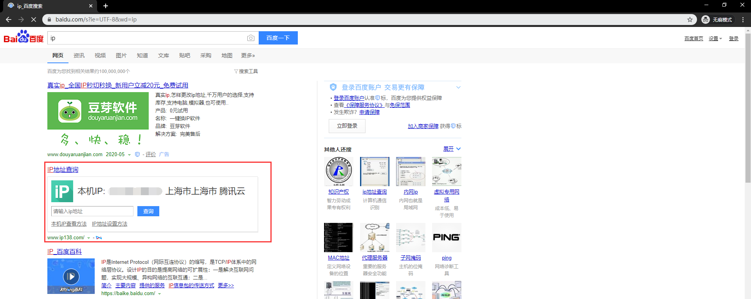
Task: Switch to the 采购 tab
Action: click(x=206, y=55)
